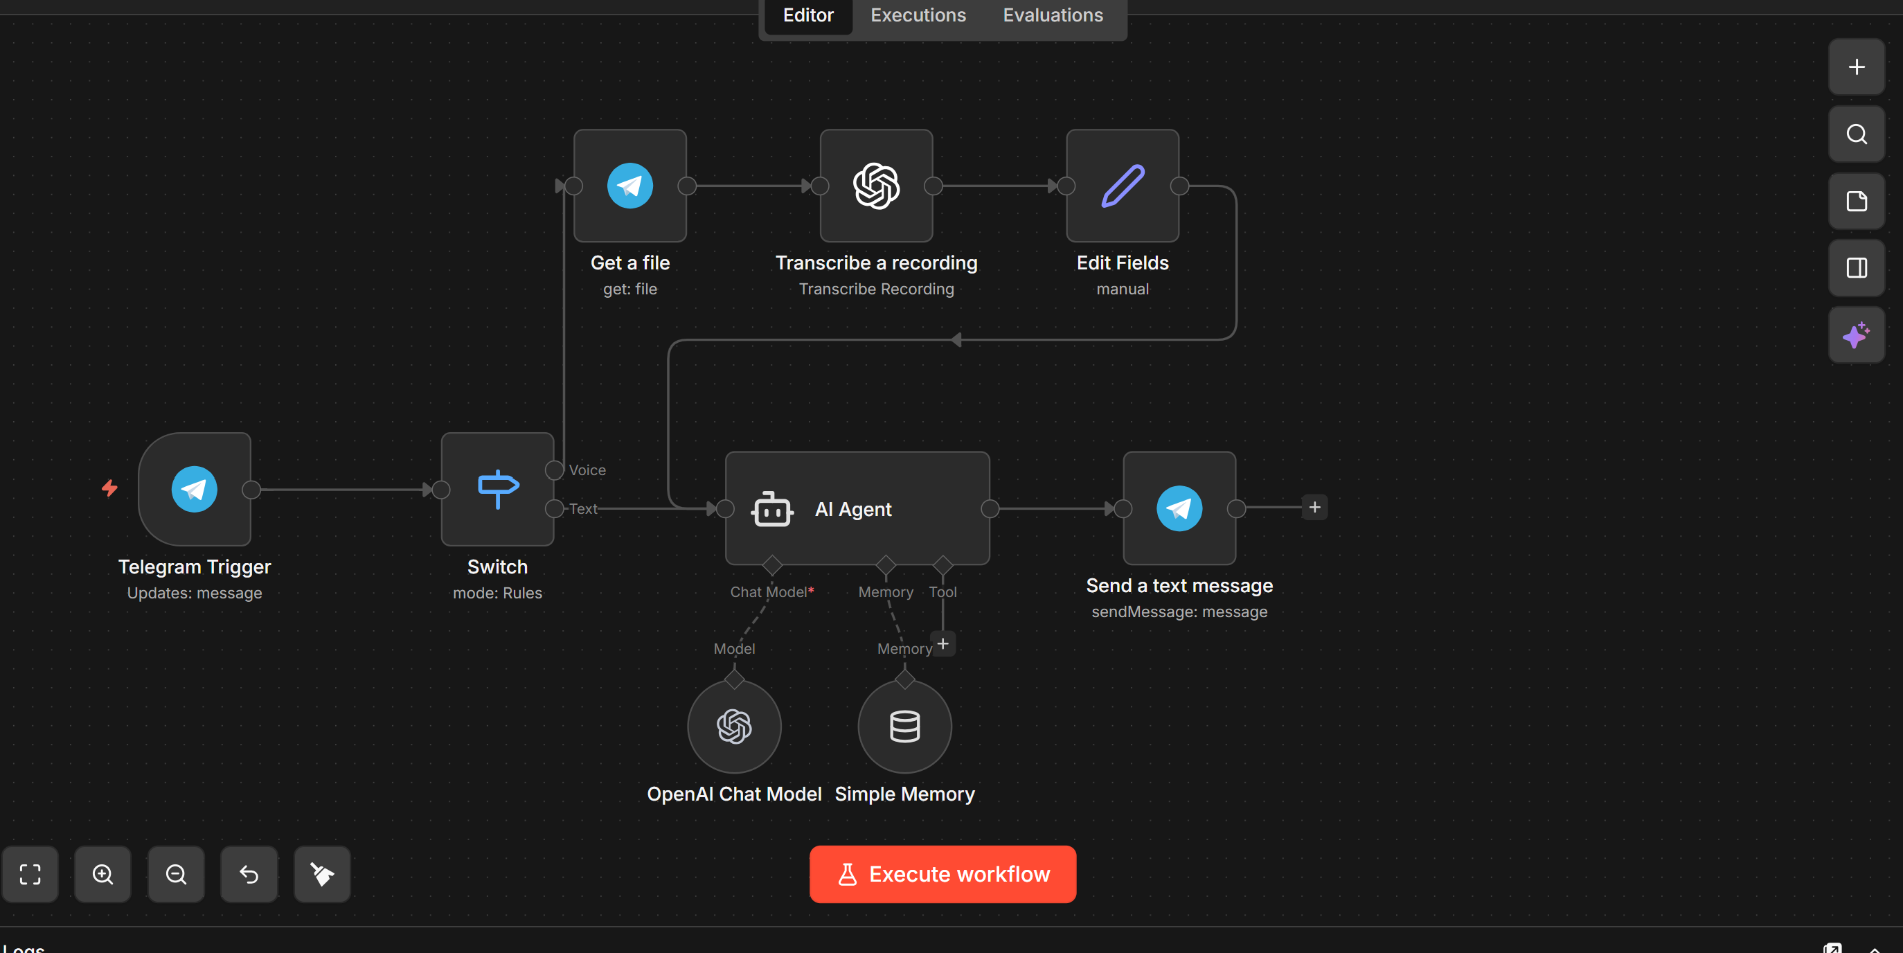The image size is (1903, 953).
Task: Open the Switch node
Action: click(x=497, y=489)
